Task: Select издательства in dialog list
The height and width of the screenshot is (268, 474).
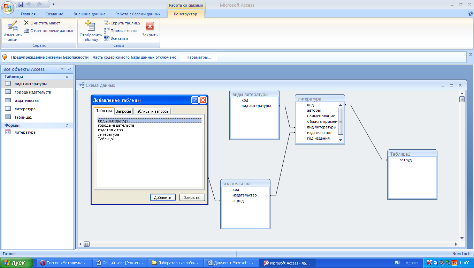Action: pos(150,130)
